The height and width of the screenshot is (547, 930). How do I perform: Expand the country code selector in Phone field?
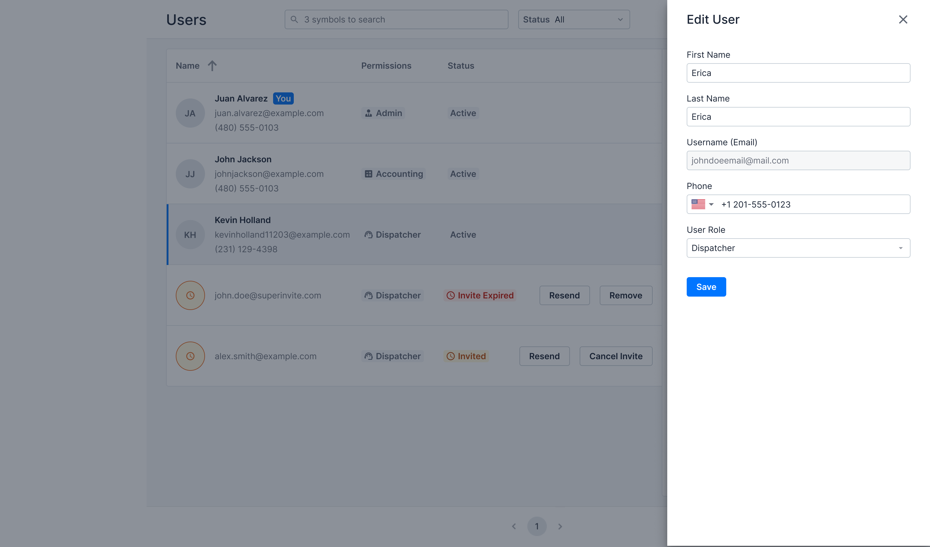[x=712, y=204]
